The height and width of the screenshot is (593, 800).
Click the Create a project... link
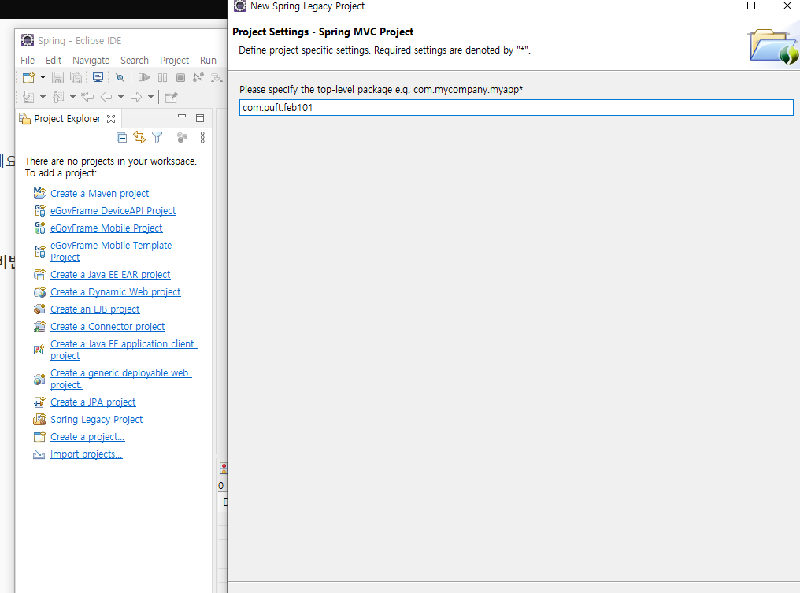point(87,437)
